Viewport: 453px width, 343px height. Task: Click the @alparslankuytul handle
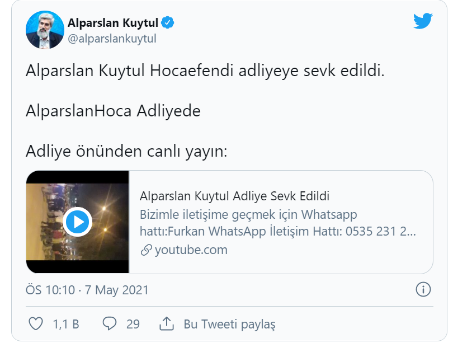112,39
